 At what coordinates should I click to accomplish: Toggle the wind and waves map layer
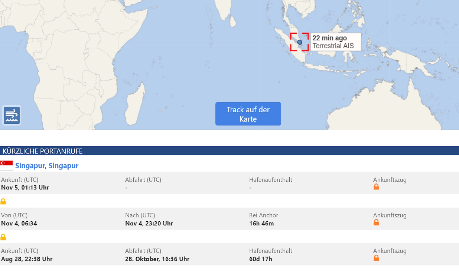click(12, 116)
